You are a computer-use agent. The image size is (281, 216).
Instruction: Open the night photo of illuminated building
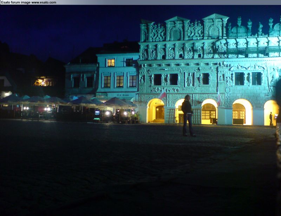[x=140, y=110]
